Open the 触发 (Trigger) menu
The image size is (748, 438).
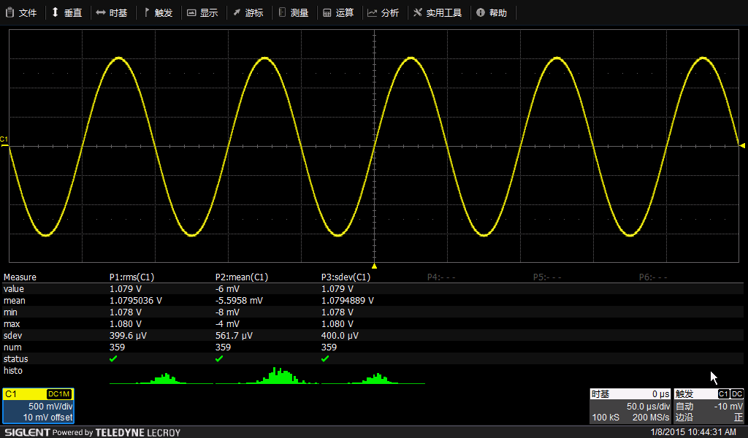[158, 13]
